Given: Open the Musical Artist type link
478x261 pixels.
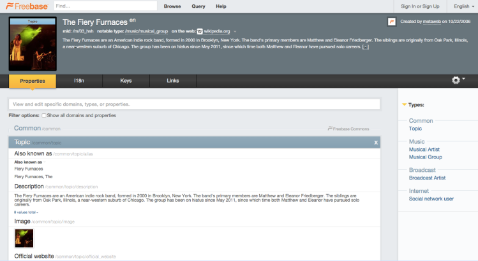Looking at the screenshot, I should [424, 150].
